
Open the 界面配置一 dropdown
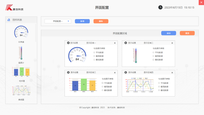pos(58,21)
